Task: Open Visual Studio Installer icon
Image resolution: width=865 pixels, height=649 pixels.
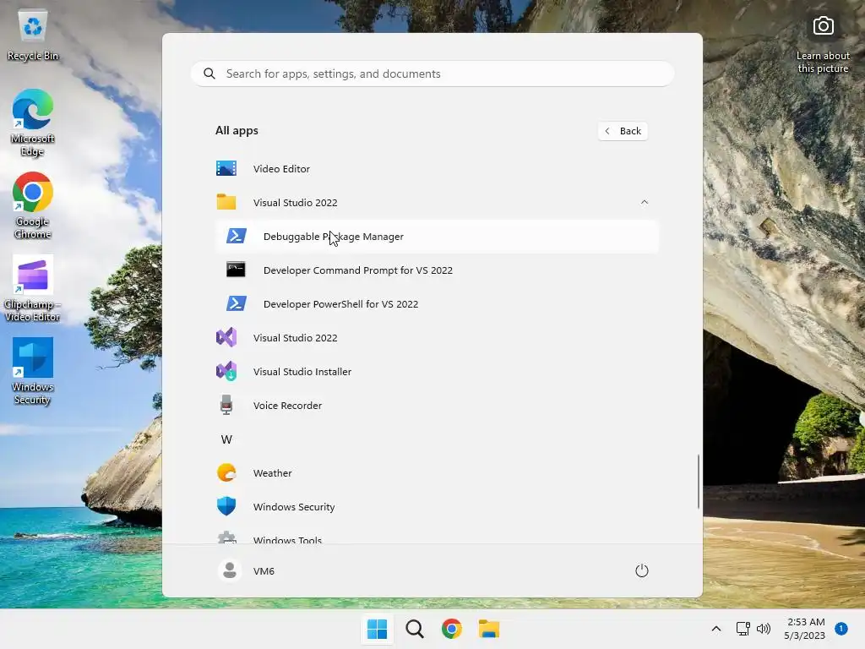Action: point(226,371)
